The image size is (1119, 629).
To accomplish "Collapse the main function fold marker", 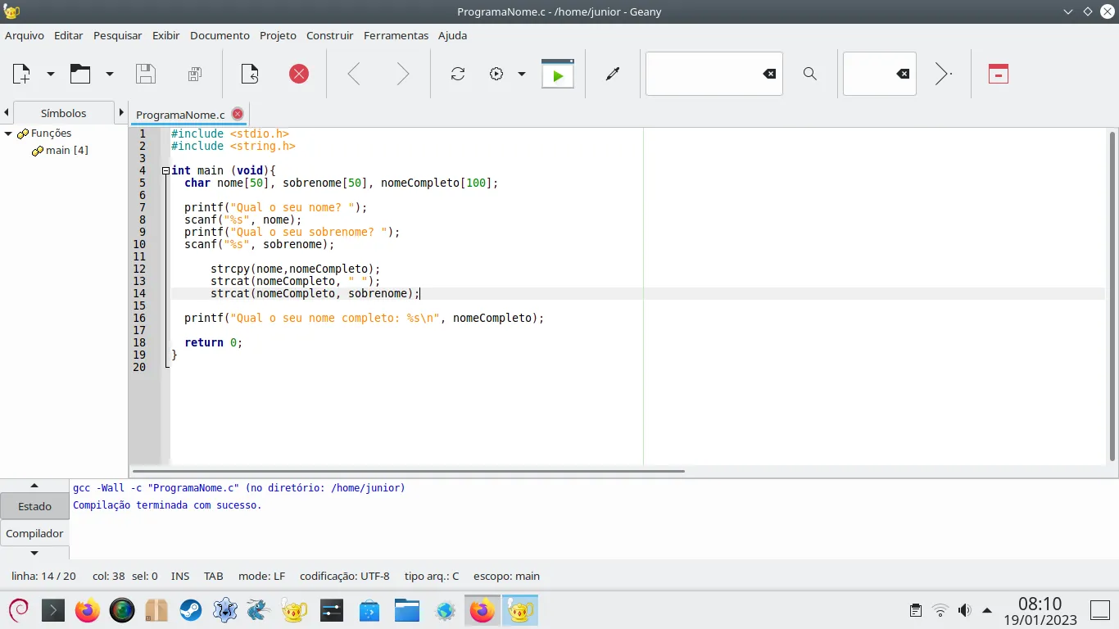I will (x=165, y=171).
